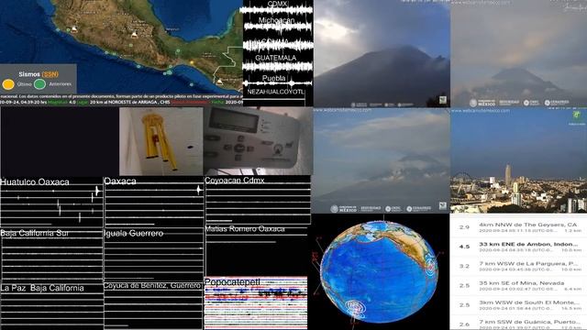Select the 2.5 South El Monte quake entry

(x=519, y=304)
